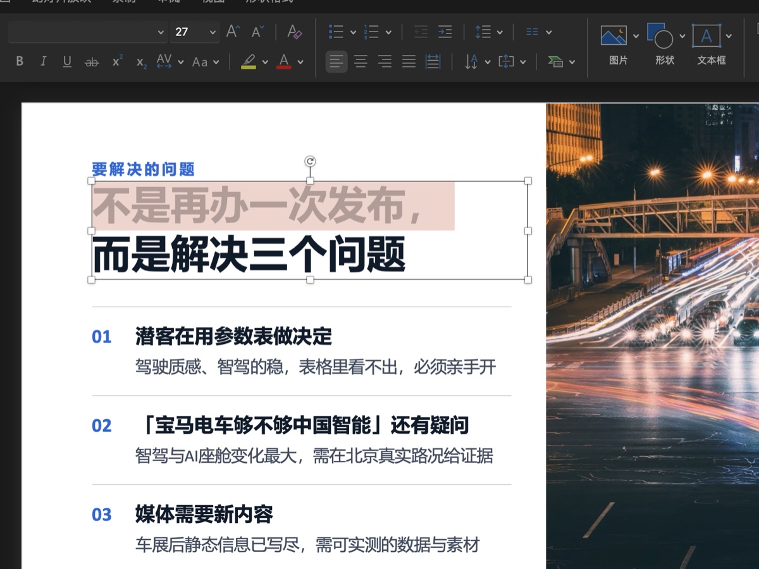The image size is (759, 569).
Task: Click the blue number 02
Action: click(102, 425)
